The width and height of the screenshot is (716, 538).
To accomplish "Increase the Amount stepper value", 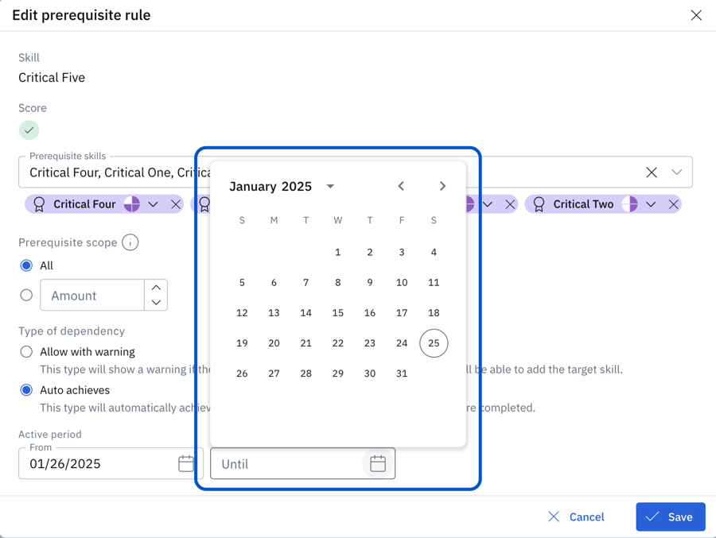I will [156, 288].
